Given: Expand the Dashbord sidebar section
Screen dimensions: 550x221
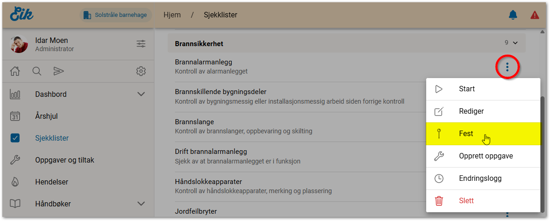Looking at the screenshot, I should coord(141,95).
